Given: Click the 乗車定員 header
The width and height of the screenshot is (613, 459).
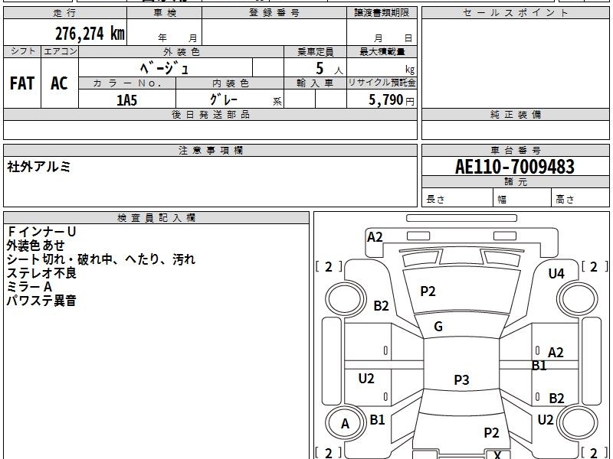Looking at the screenshot, I should [x=315, y=52].
